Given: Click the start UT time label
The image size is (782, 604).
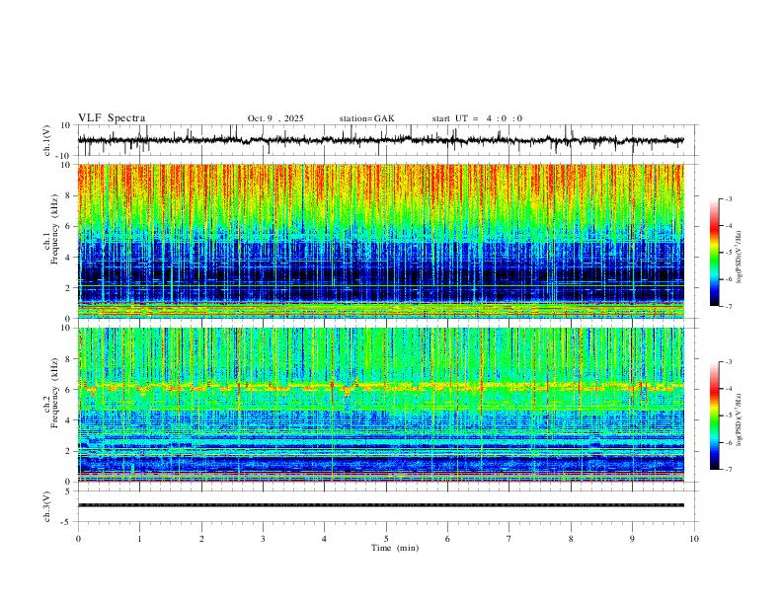Looking at the screenshot, I should pyautogui.click(x=477, y=118).
